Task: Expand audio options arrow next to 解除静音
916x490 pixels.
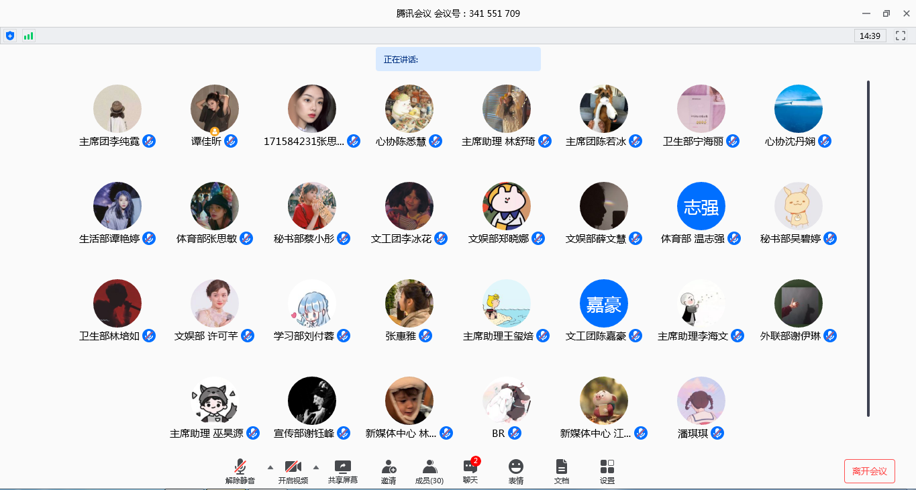Action: [x=270, y=467]
